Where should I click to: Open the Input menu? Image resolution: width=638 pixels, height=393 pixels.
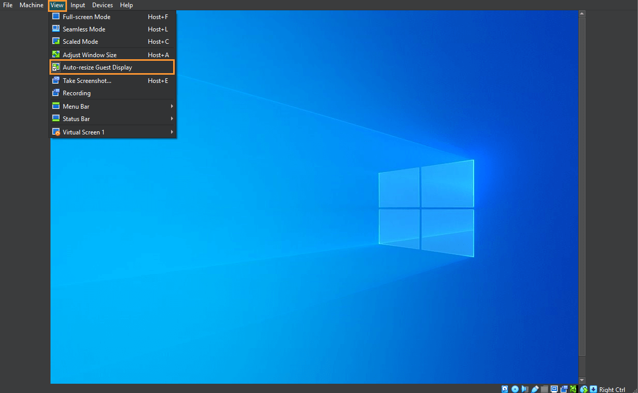78,5
